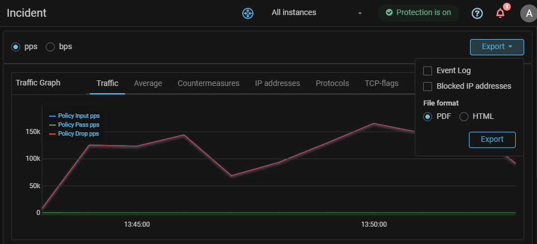
Task: Open user avatar menu
Action: point(528,13)
